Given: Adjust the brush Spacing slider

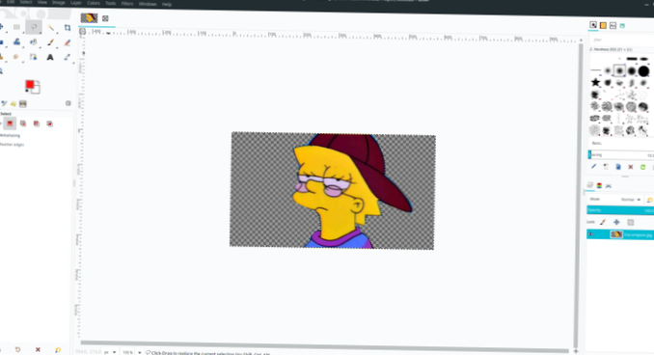Looking at the screenshot, I should 621,154.
